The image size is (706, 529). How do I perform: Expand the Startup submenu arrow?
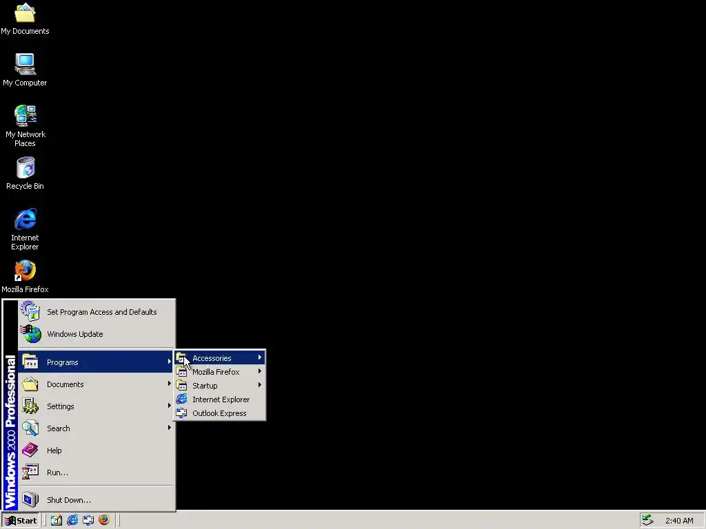[260, 385]
